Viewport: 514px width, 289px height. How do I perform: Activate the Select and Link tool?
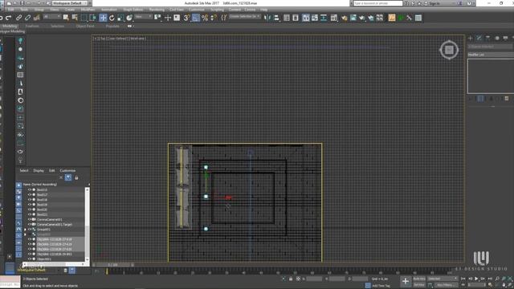coord(19,18)
